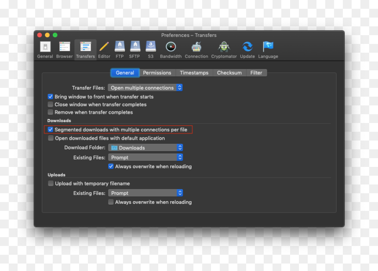378x271 pixels.
Task: Open the Cryptomator preferences pane
Action: pyautogui.click(x=224, y=50)
